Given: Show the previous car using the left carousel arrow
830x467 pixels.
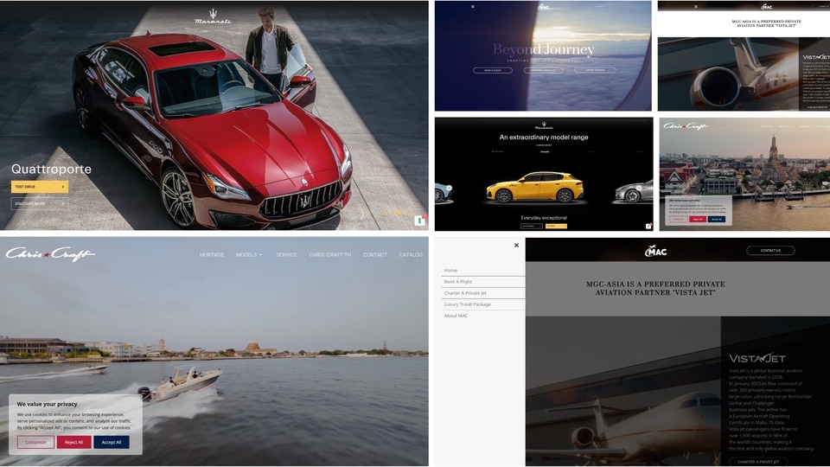Looking at the screenshot, I should pyautogui.click(x=449, y=188).
